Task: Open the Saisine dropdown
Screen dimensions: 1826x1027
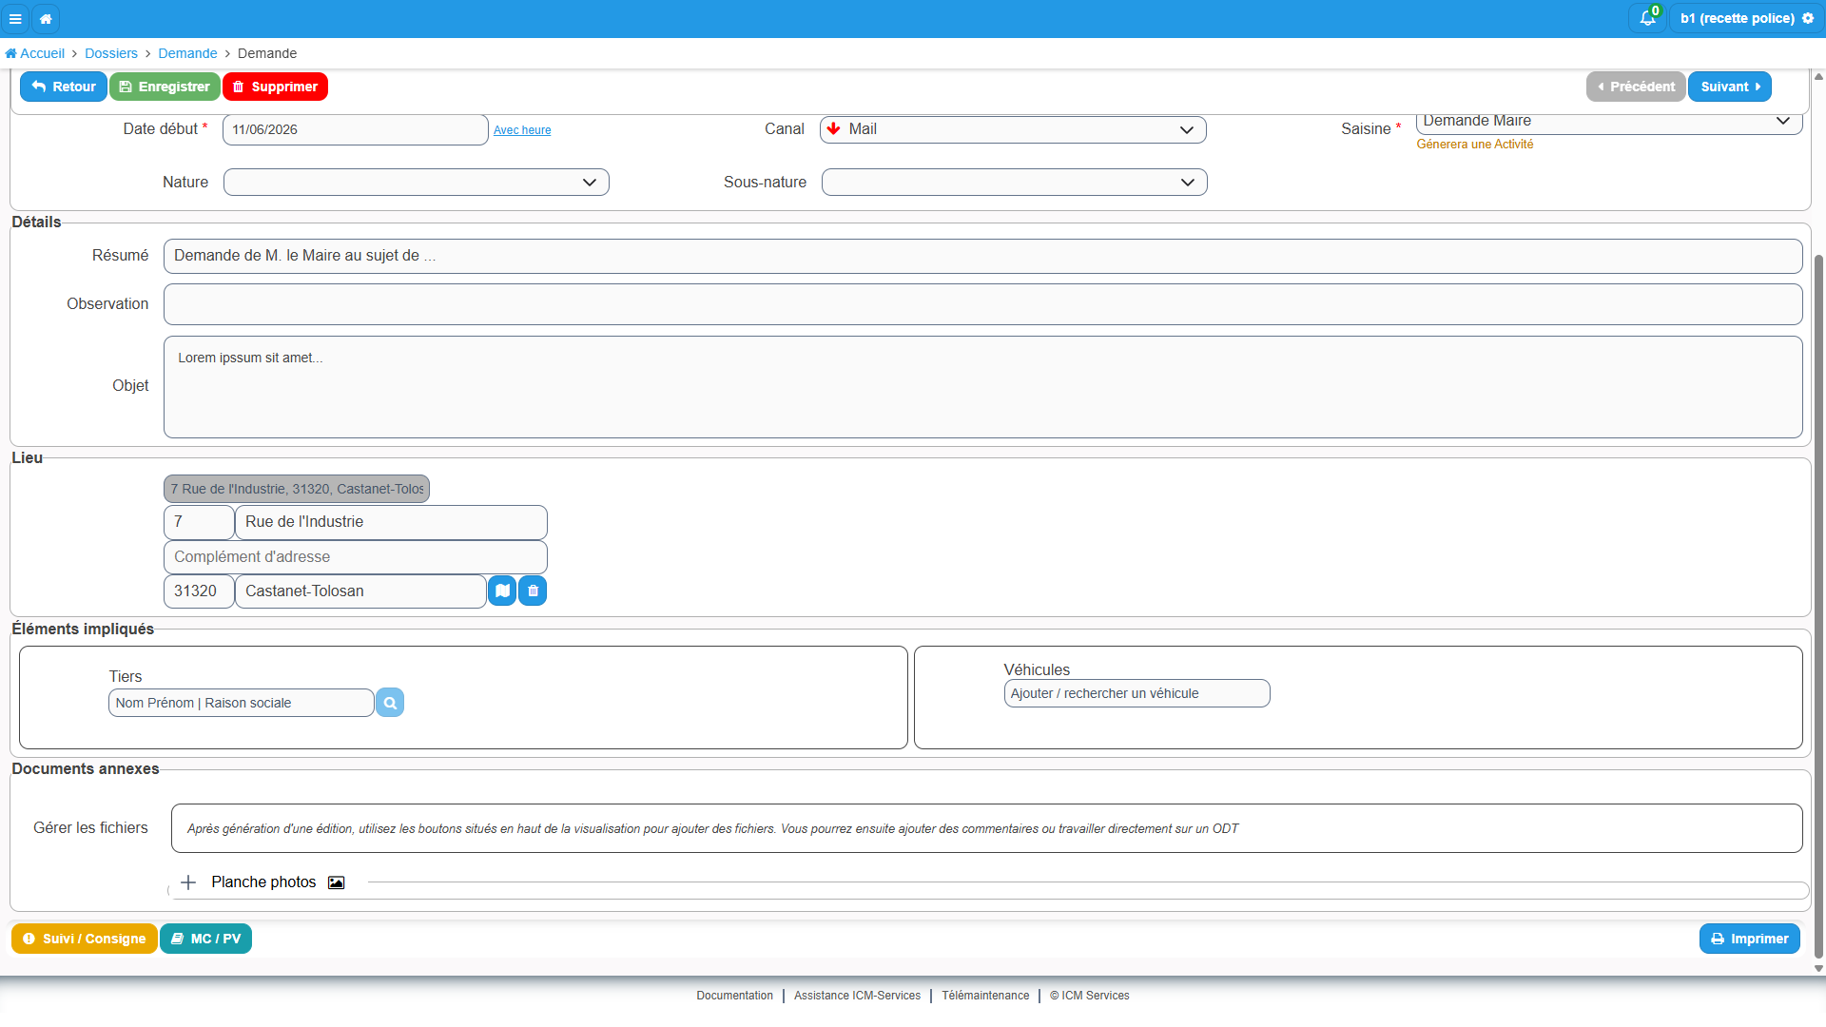Action: pyautogui.click(x=1609, y=123)
